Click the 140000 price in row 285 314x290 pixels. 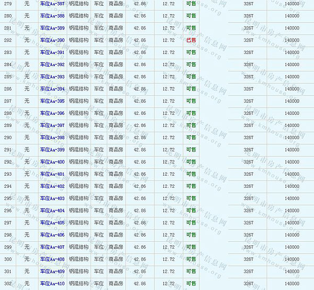click(x=292, y=77)
